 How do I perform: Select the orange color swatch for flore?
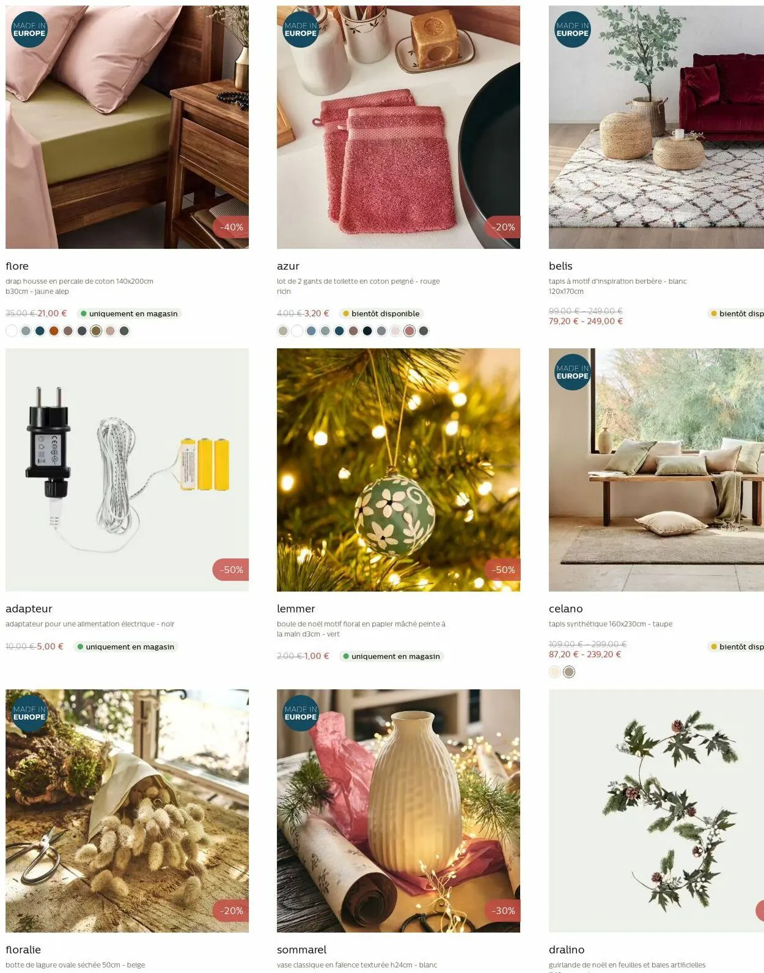coord(54,331)
